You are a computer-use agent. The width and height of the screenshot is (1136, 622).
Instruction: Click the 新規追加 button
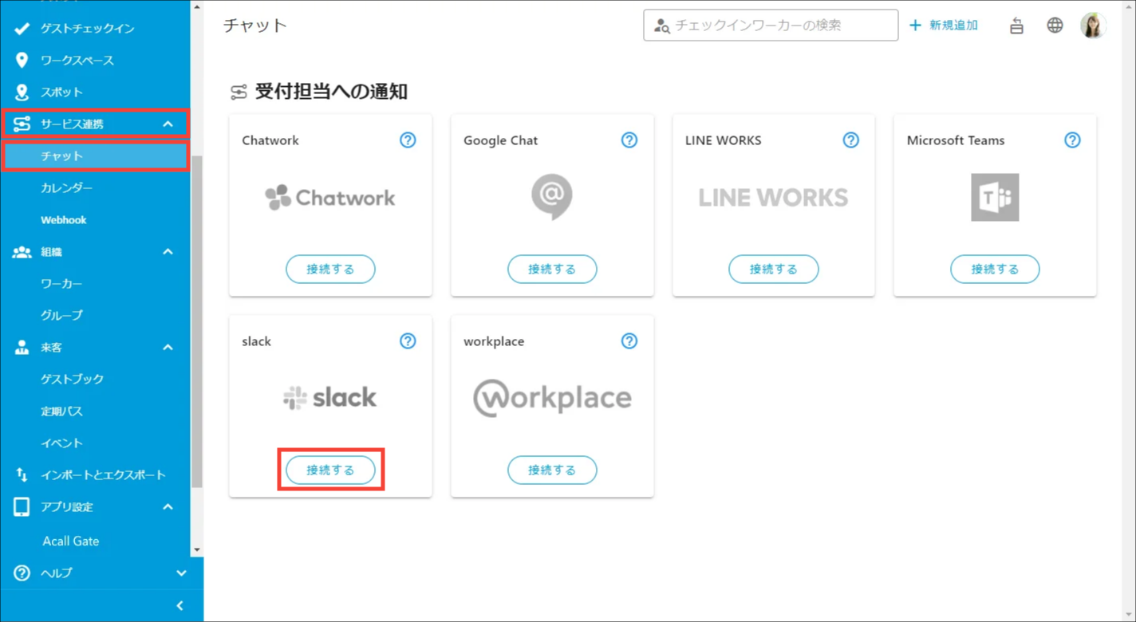944,26
